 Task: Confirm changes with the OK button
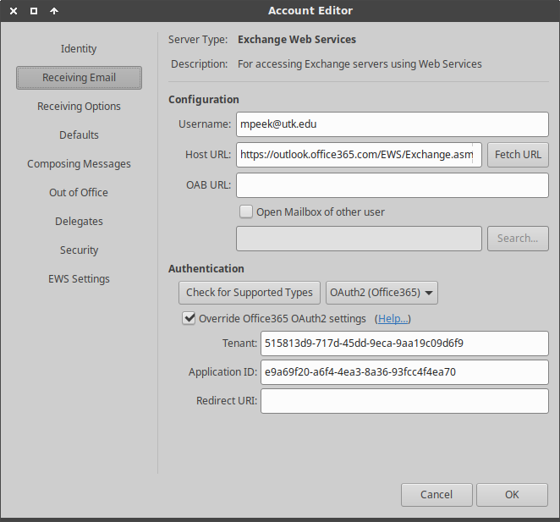tap(512, 494)
